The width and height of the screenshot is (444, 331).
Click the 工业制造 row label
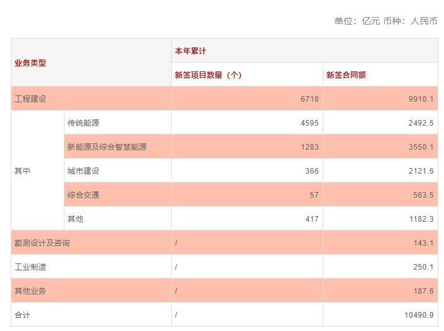tap(30, 267)
